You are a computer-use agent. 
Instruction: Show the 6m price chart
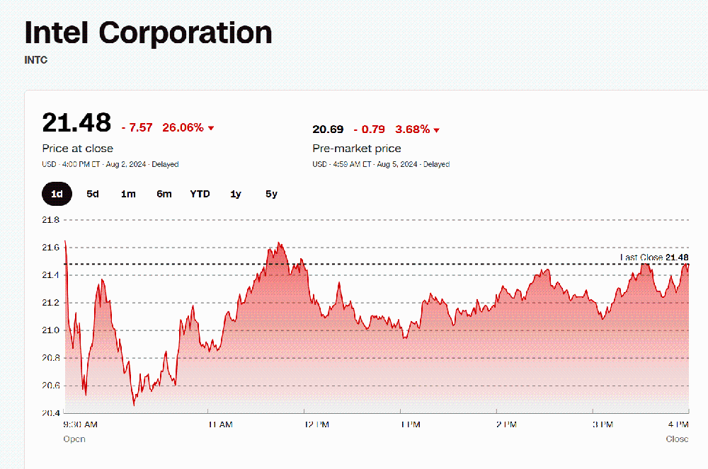[164, 194]
